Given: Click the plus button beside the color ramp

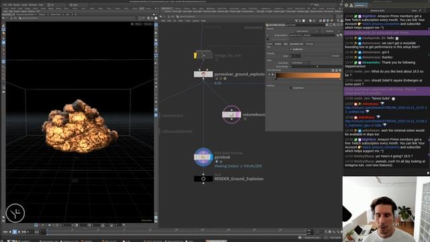Looking at the screenshot, I should (x=273, y=75).
